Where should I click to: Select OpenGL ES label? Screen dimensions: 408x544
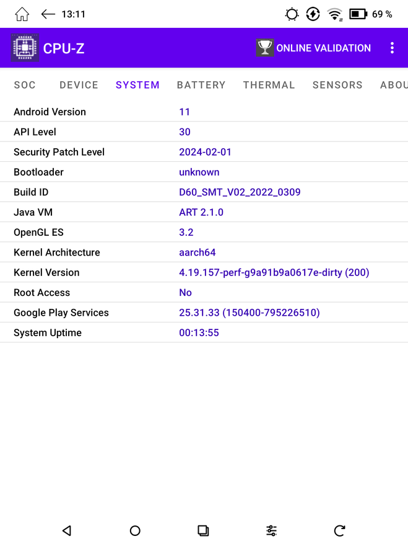pyautogui.click(x=39, y=233)
